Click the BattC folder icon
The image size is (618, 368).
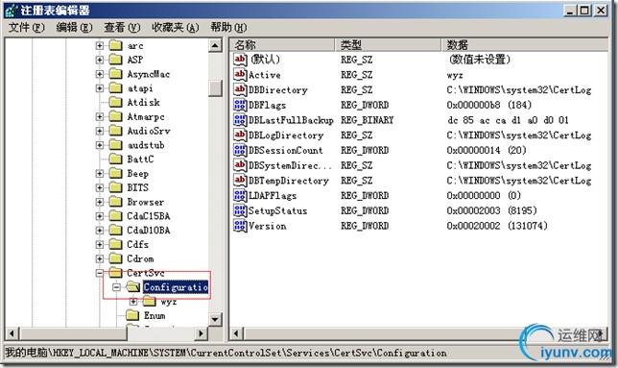(115, 159)
